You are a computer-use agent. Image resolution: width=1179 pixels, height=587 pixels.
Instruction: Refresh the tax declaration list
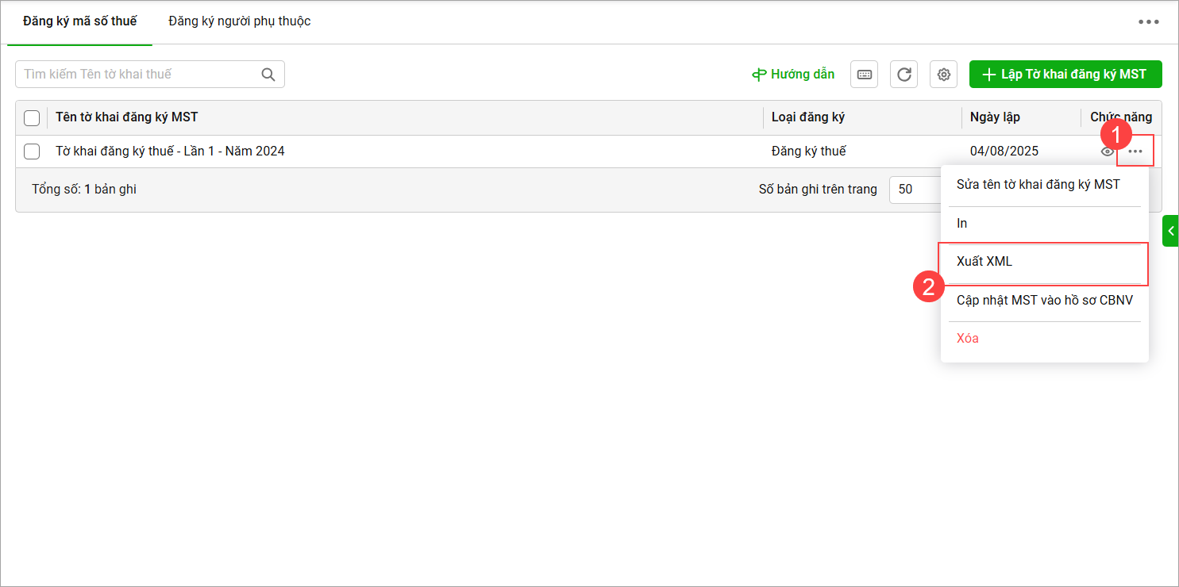click(904, 75)
